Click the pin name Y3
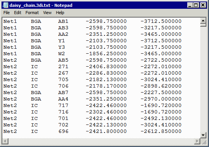The width and height of the screenshot is (209, 147). 61,47
